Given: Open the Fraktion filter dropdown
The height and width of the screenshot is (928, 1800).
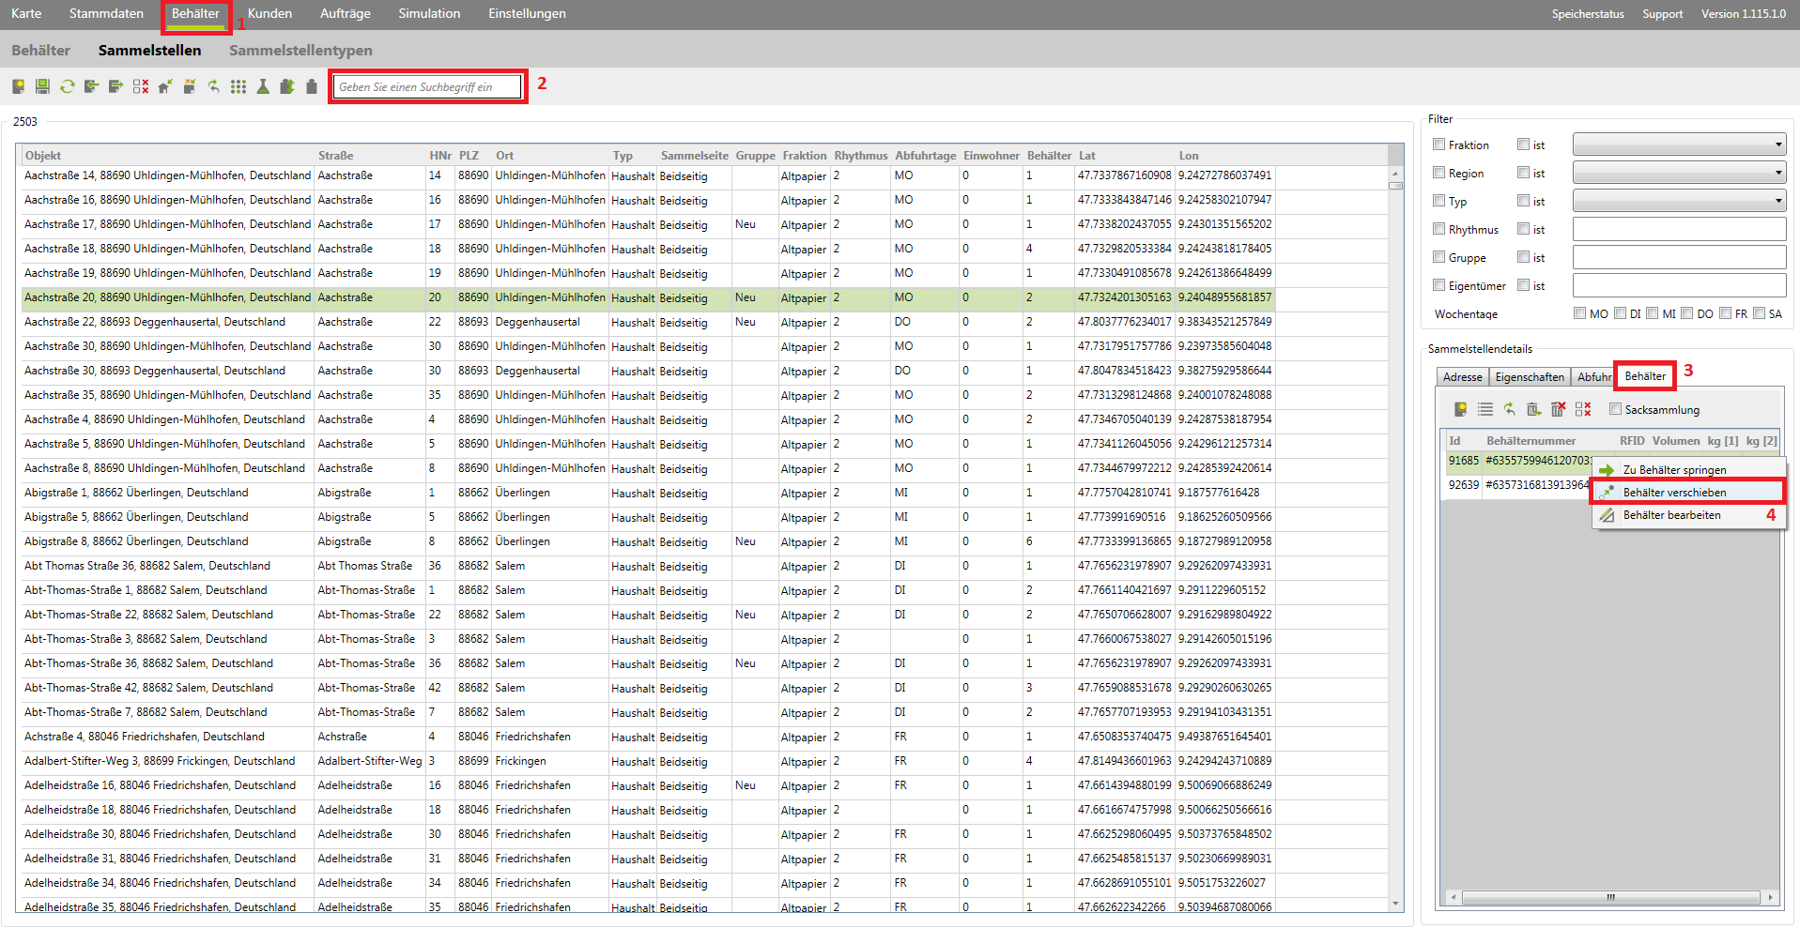Looking at the screenshot, I should tap(1679, 145).
